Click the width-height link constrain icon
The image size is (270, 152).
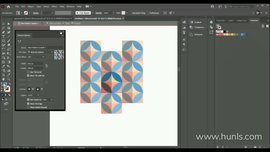click(46, 66)
